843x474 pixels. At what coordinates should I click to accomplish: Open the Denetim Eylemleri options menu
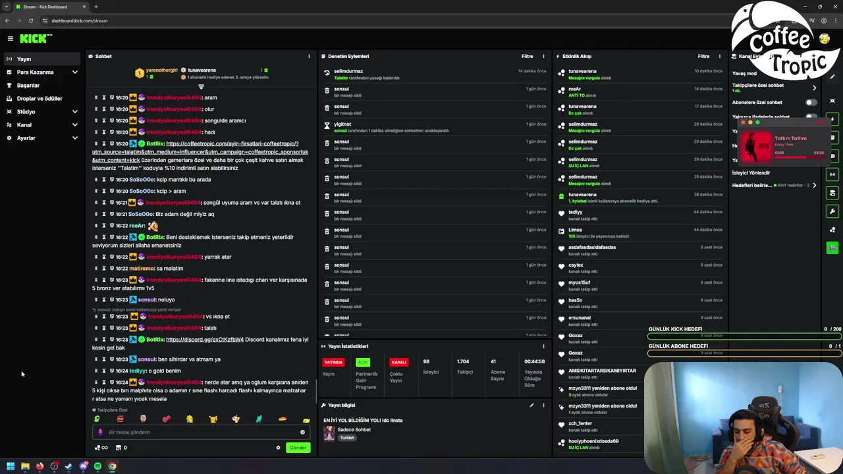543,57
